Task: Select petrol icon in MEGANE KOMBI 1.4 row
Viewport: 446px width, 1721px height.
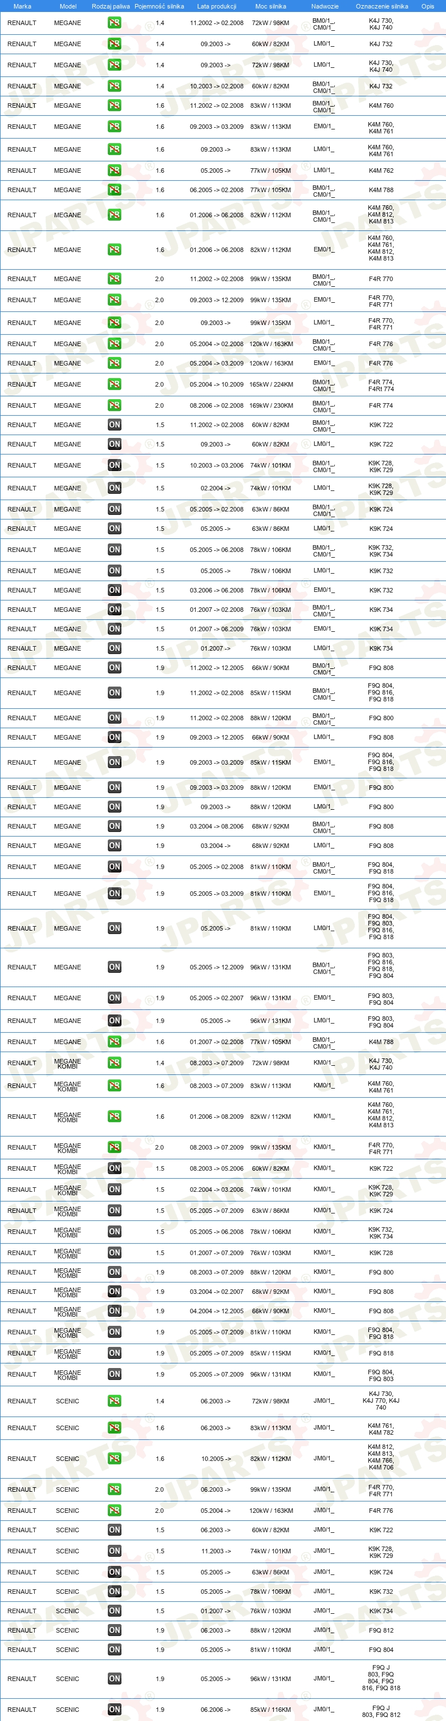Action: pos(114,1063)
